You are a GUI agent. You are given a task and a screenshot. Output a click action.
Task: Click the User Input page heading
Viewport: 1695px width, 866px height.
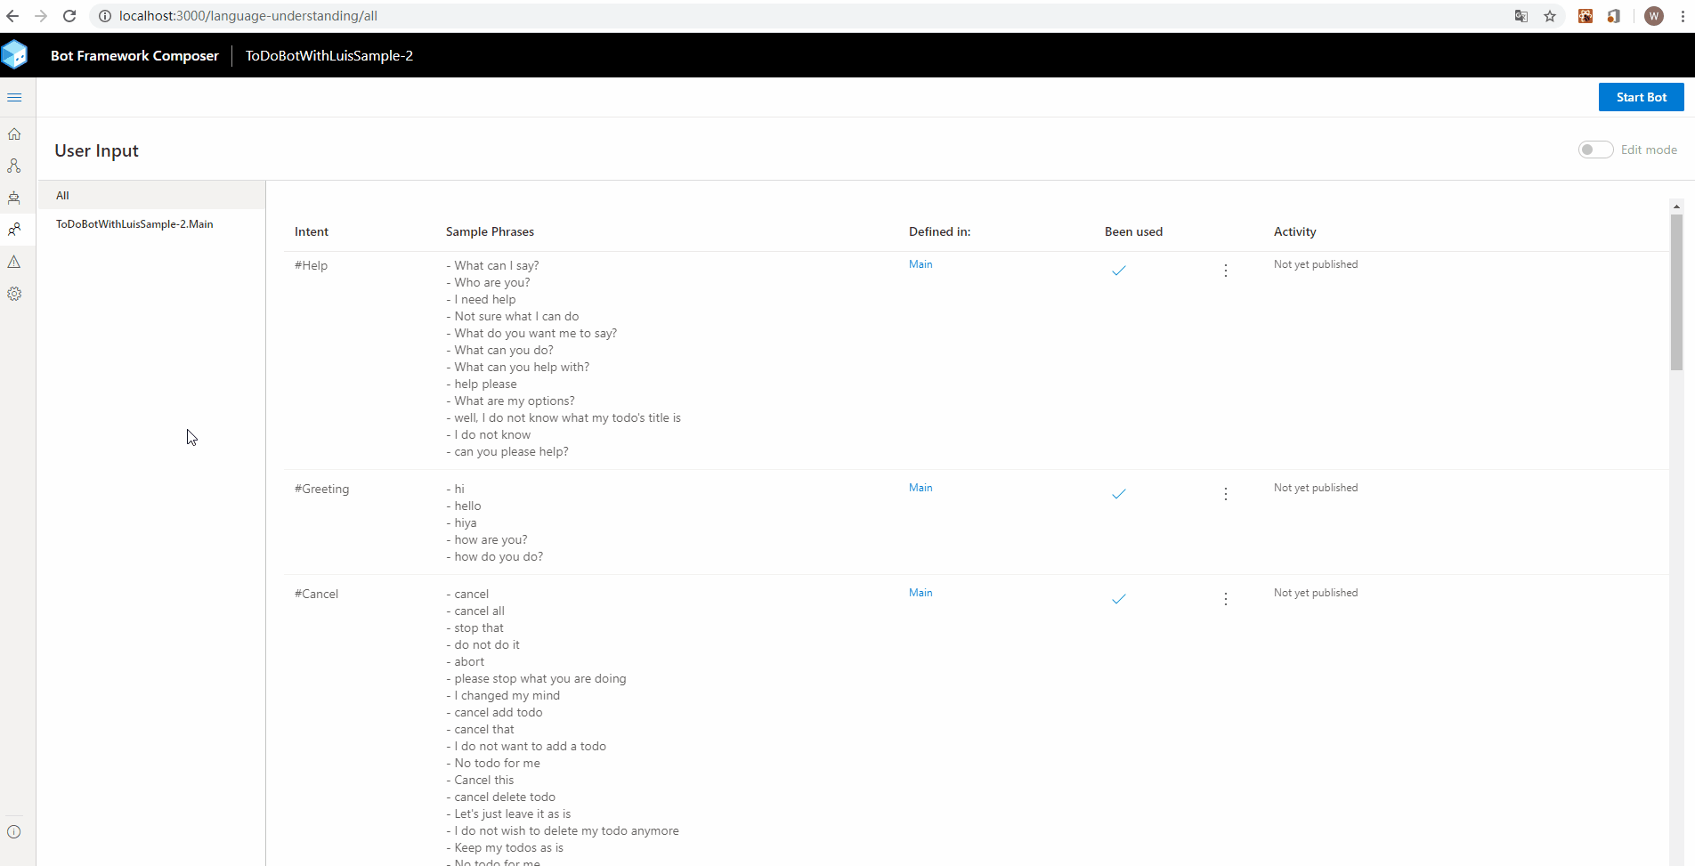[96, 150]
